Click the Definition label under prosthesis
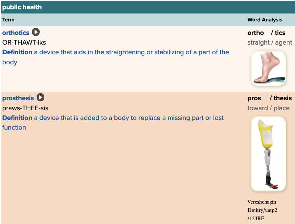This screenshot has height=224, width=295. tap(17, 118)
